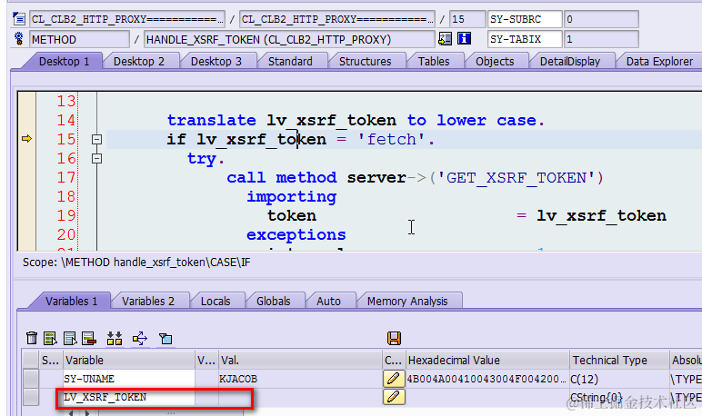
Task: Click the 'exceptions' keyword on line 20
Action: point(296,235)
